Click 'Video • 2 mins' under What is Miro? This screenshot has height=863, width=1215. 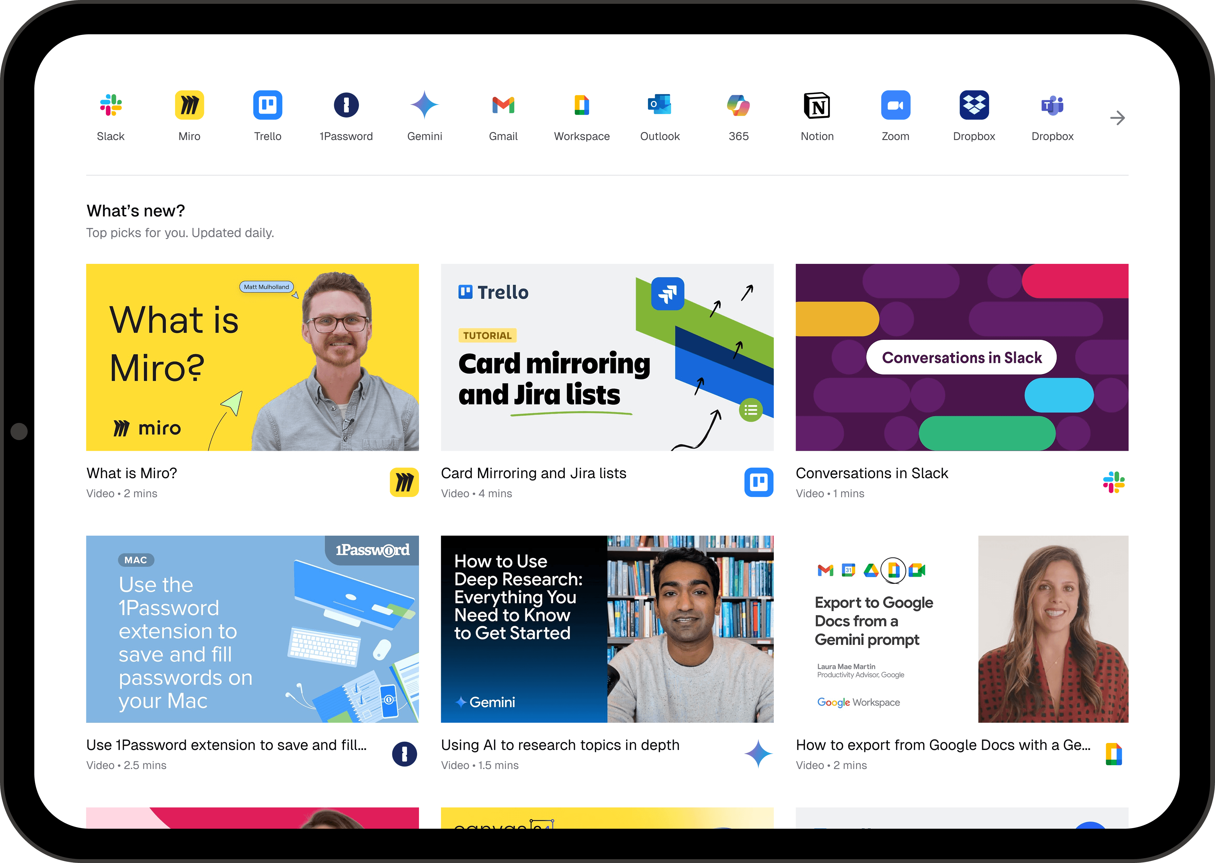(x=122, y=494)
